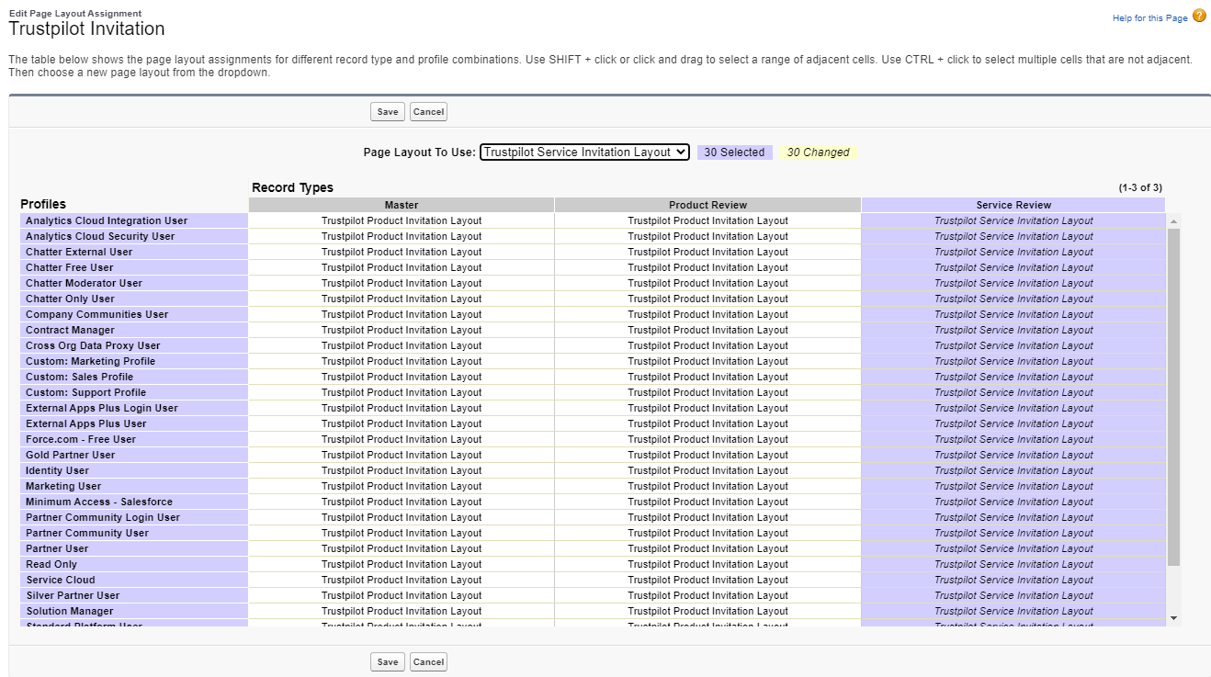Select the Master cell for Contract Manager
The height and width of the screenshot is (677, 1211).
click(401, 330)
